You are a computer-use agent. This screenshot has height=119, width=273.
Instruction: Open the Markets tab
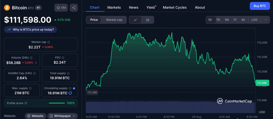[x=114, y=7]
